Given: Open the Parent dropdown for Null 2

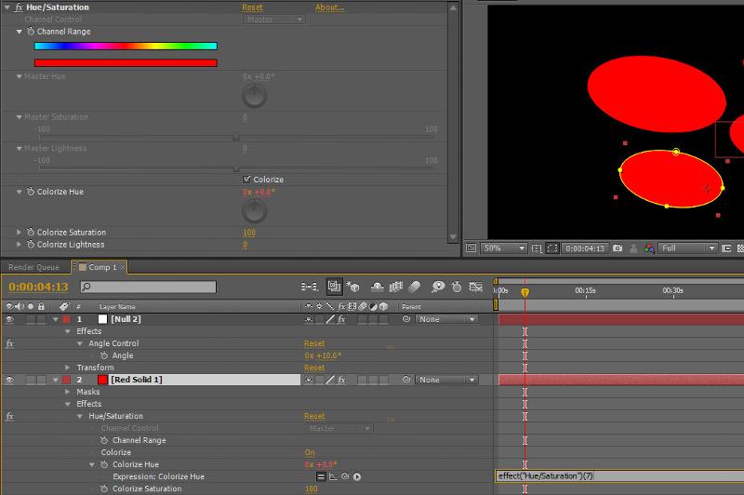Looking at the screenshot, I should (x=446, y=319).
